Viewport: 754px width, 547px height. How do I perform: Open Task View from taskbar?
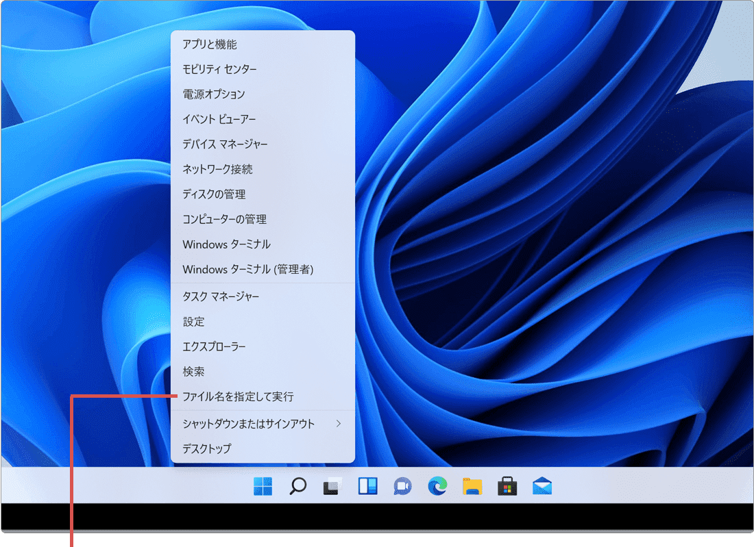[332, 486]
